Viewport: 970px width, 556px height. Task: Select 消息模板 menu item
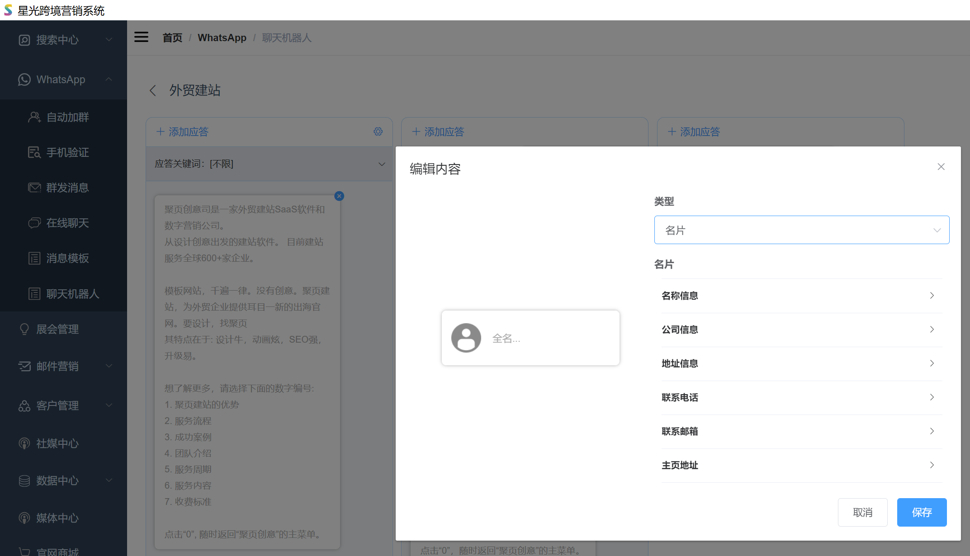pyautogui.click(x=67, y=258)
